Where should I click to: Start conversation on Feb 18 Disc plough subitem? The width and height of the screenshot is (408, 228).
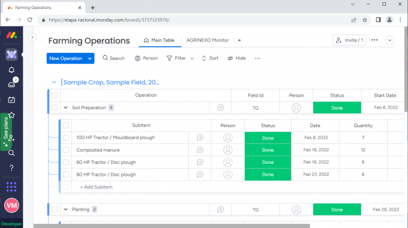tap(200, 162)
